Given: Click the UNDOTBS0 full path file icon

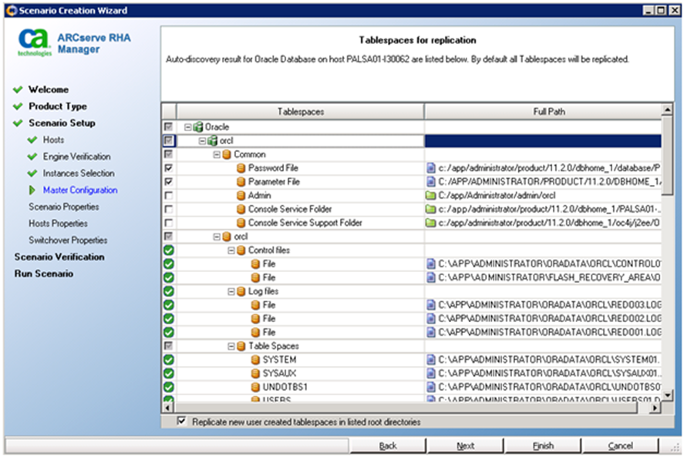Looking at the screenshot, I should tap(431, 387).
